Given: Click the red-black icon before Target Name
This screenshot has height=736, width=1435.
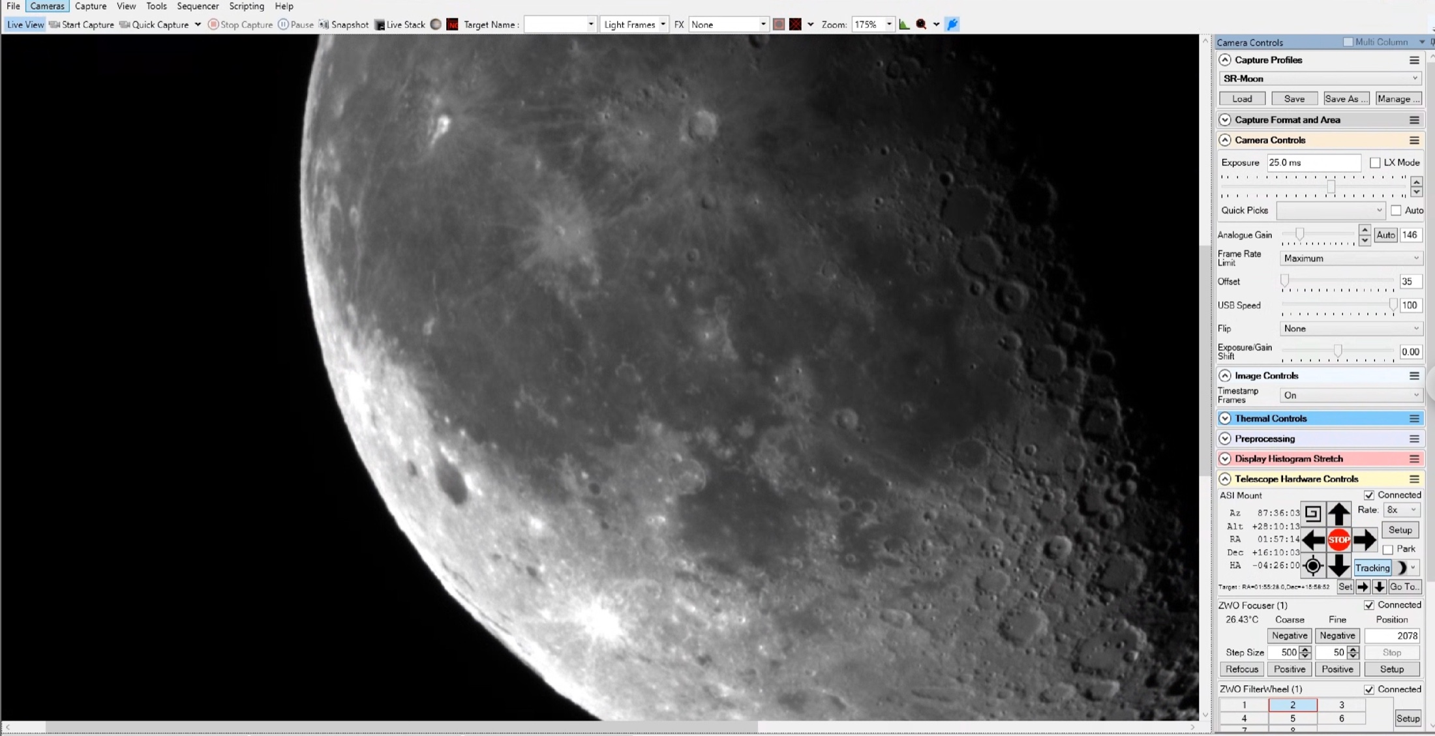Looking at the screenshot, I should pos(453,24).
